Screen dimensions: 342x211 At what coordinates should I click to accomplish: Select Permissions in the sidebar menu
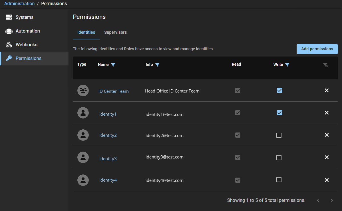(x=35, y=59)
